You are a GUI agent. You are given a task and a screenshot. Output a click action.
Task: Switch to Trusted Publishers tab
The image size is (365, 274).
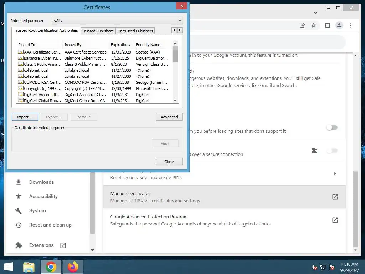pos(98,31)
